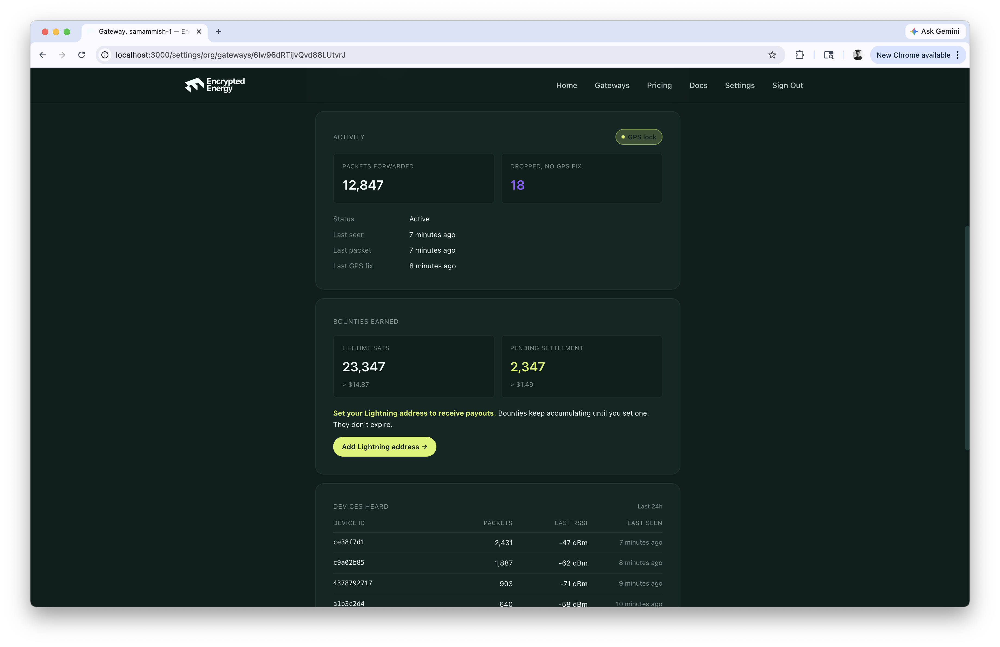Click device ID 4378792717
Screen dimensions: 1000x647
pos(352,583)
